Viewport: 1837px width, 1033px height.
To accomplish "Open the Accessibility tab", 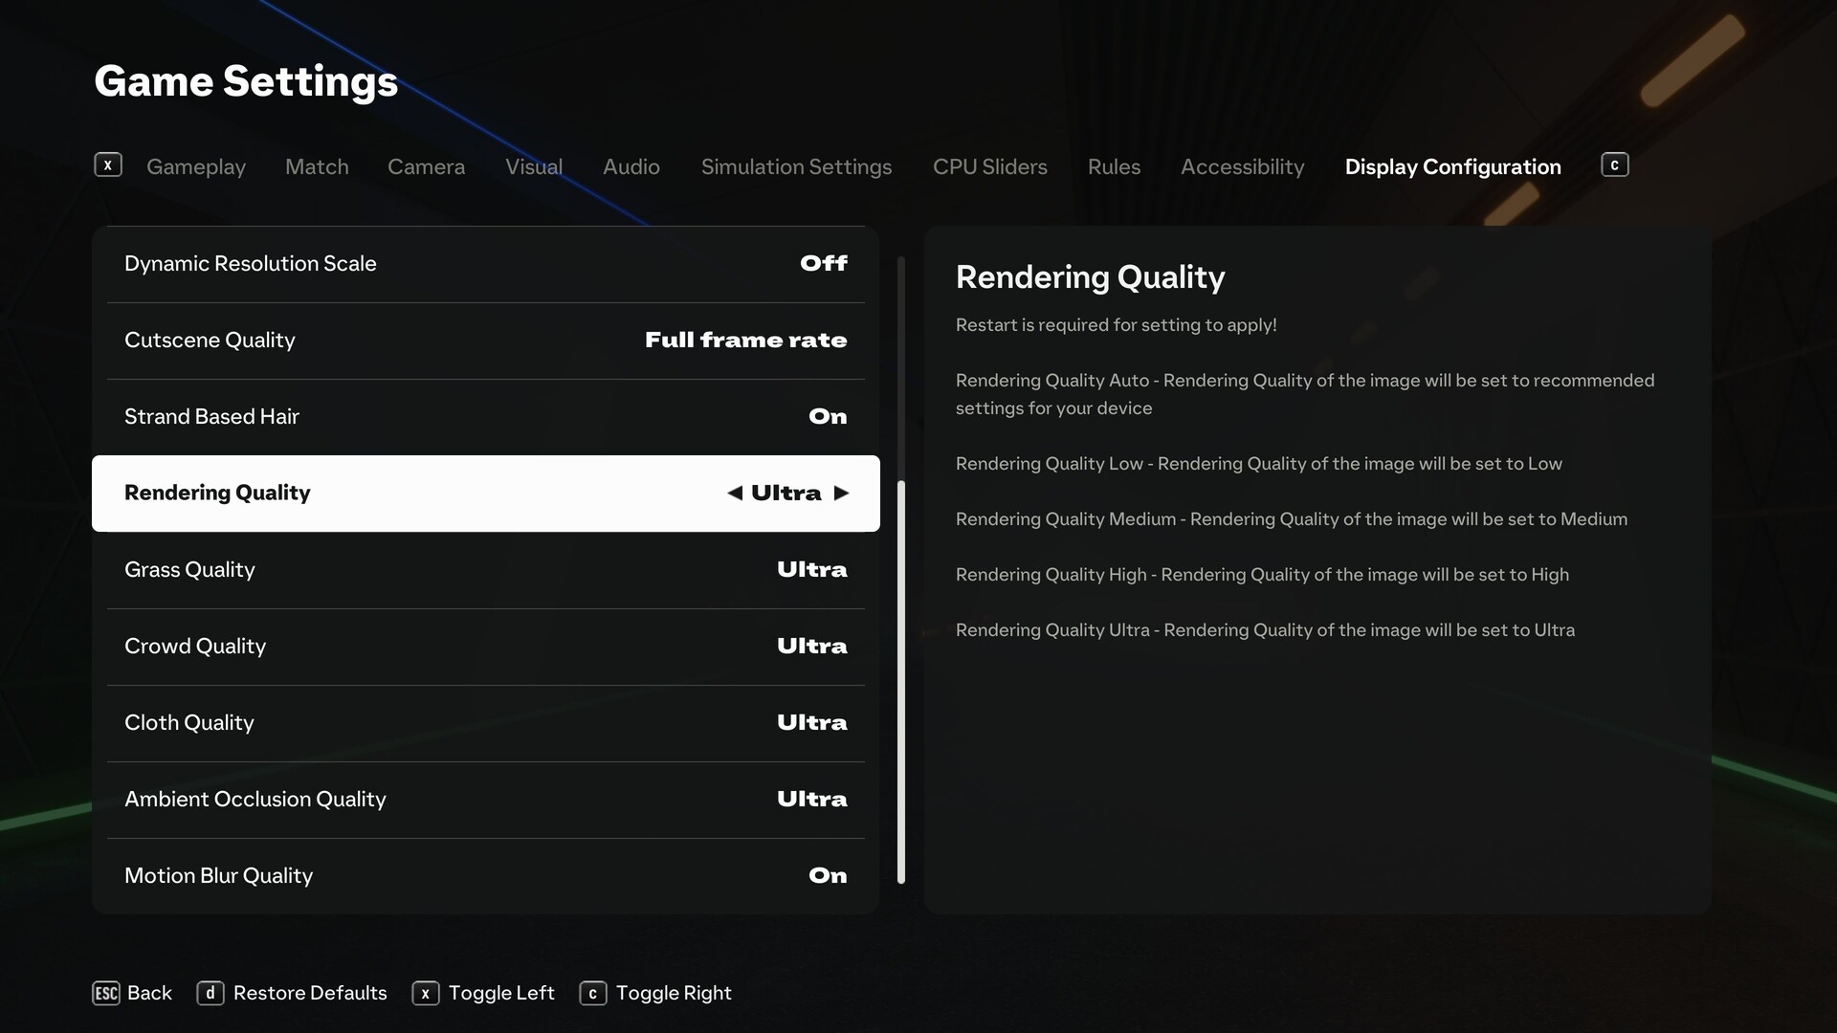I will click(x=1242, y=167).
